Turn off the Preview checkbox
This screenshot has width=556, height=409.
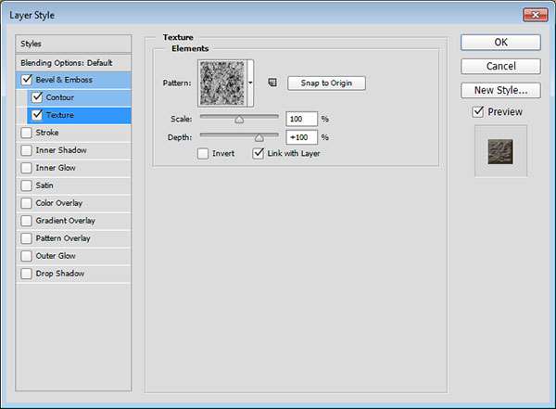(477, 112)
